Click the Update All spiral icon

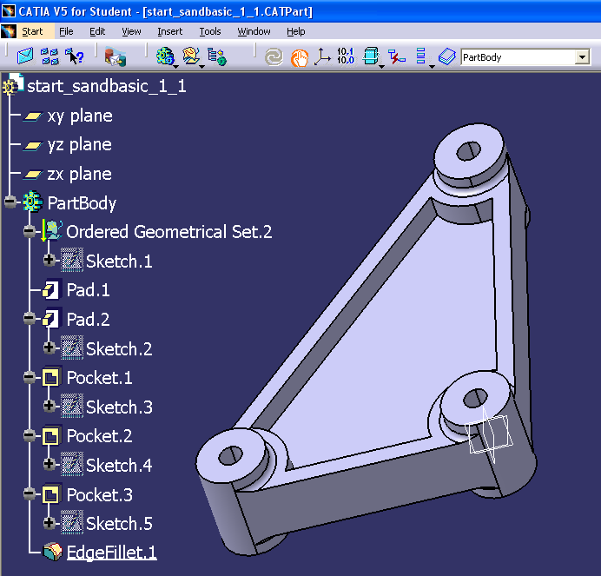click(274, 57)
